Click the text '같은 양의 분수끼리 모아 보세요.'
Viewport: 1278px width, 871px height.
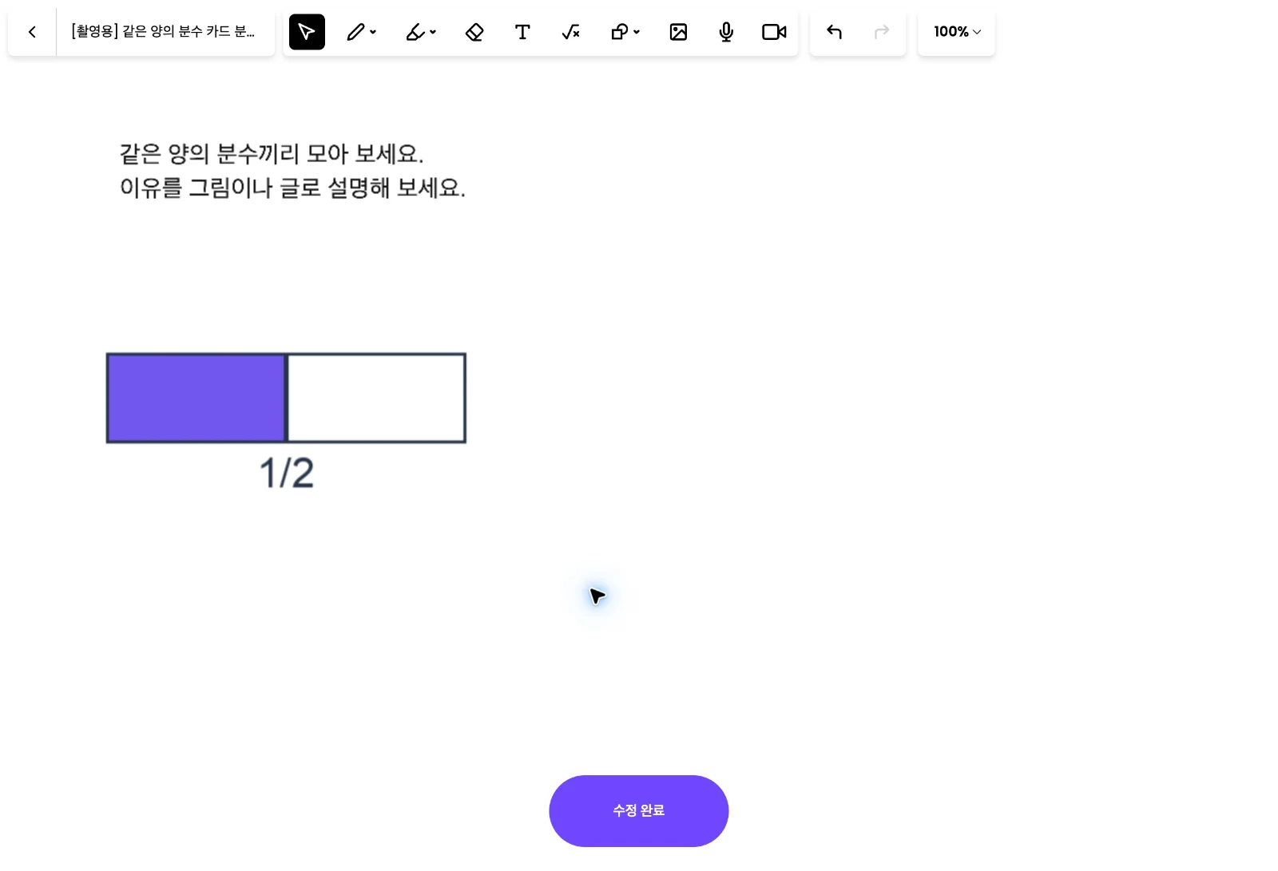(272, 152)
